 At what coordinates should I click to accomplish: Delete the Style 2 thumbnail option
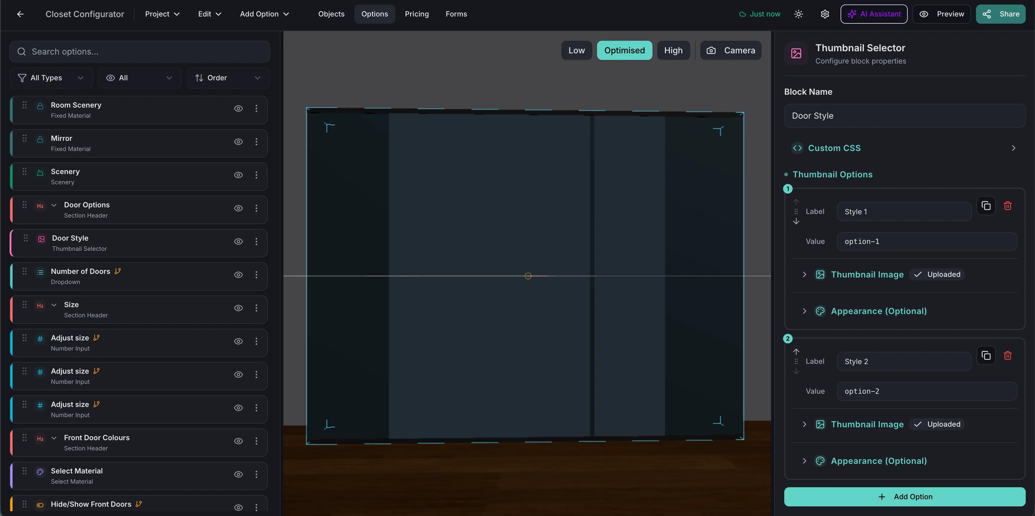1008,355
